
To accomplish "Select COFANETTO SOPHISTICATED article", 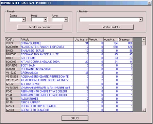I will (47, 106).
